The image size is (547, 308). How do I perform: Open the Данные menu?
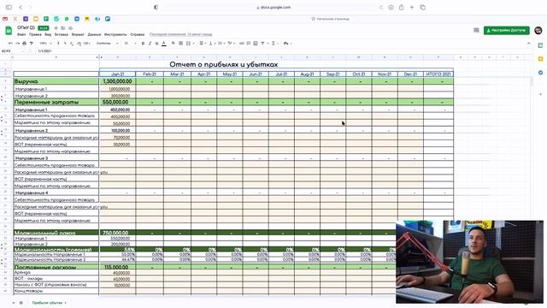pos(94,34)
